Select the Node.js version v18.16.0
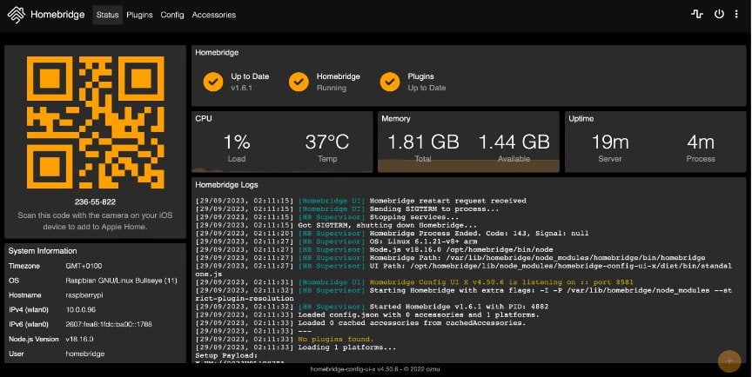 click(x=79, y=339)
